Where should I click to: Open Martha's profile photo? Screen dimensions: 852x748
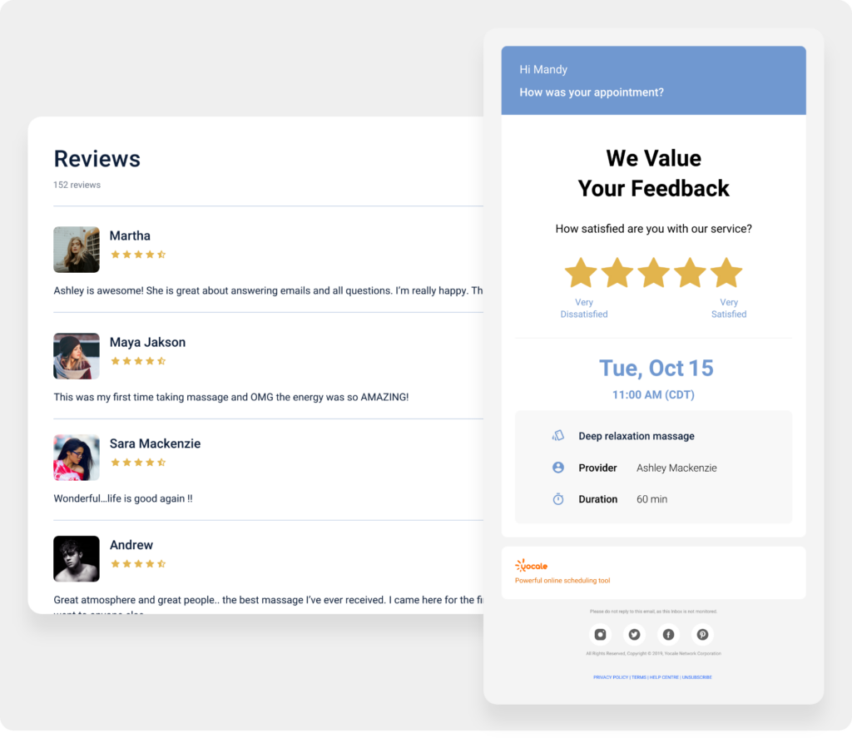(x=77, y=250)
